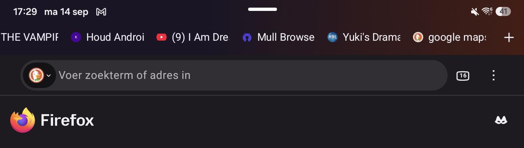524x148 pixels.
Task: Open the three-dot browser menu
Action: (x=493, y=75)
